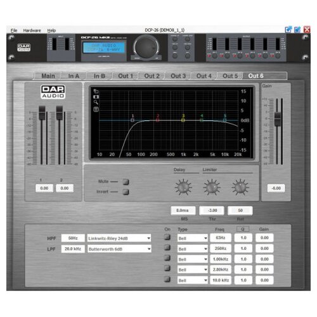Switch to the Out 1 tab
Screen dimensions: 317x317
[x=126, y=76]
